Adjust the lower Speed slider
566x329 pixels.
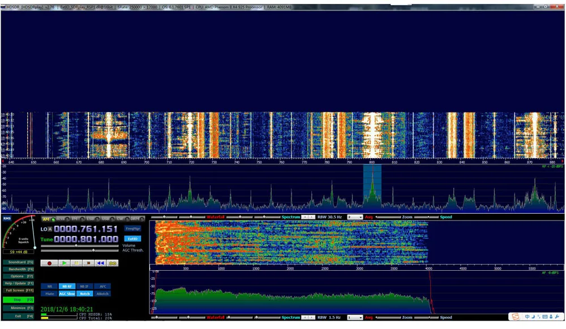click(x=426, y=318)
